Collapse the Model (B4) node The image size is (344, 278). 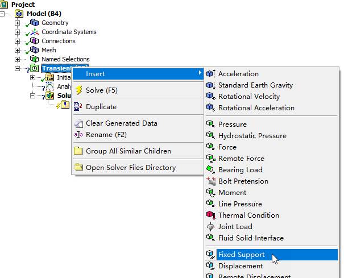[8, 14]
